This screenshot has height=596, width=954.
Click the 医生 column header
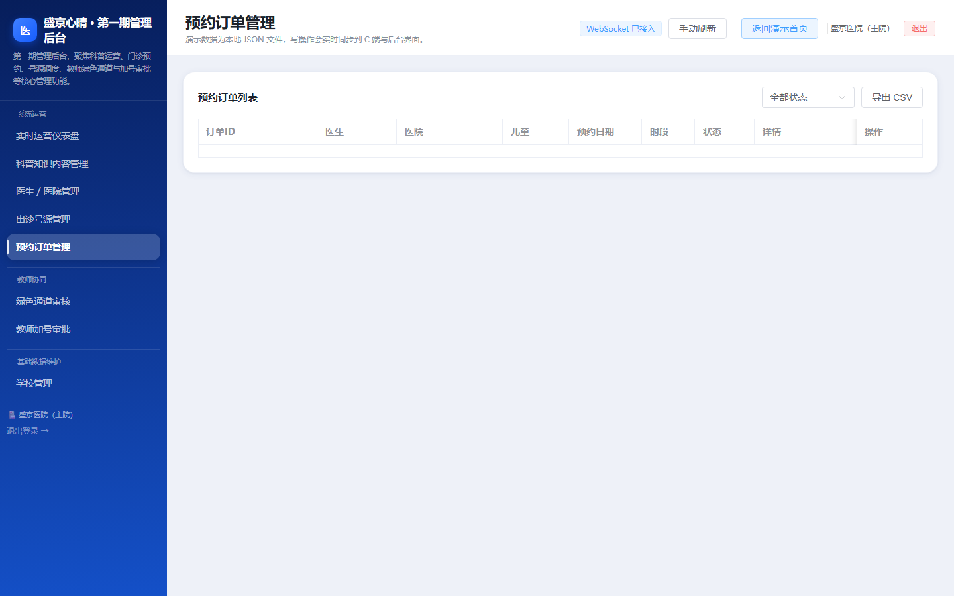point(357,132)
